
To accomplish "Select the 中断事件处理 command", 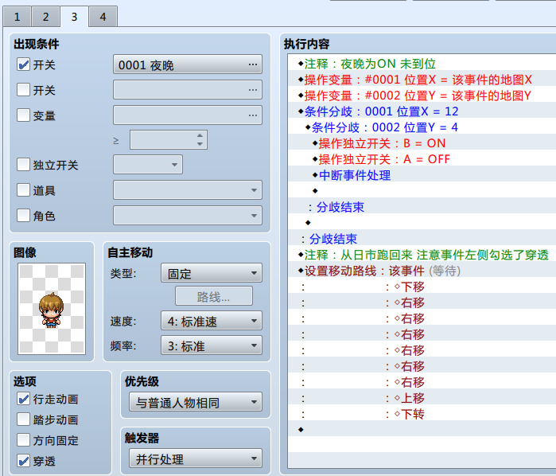I will click(x=422, y=175).
